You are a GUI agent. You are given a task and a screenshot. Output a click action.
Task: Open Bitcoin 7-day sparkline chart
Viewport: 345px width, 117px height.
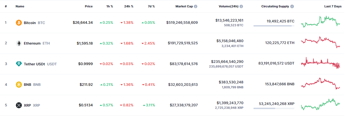coord(320,22)
